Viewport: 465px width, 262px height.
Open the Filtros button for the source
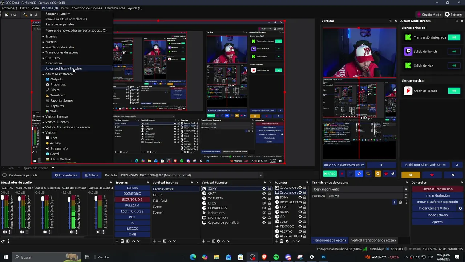point(91,175)
